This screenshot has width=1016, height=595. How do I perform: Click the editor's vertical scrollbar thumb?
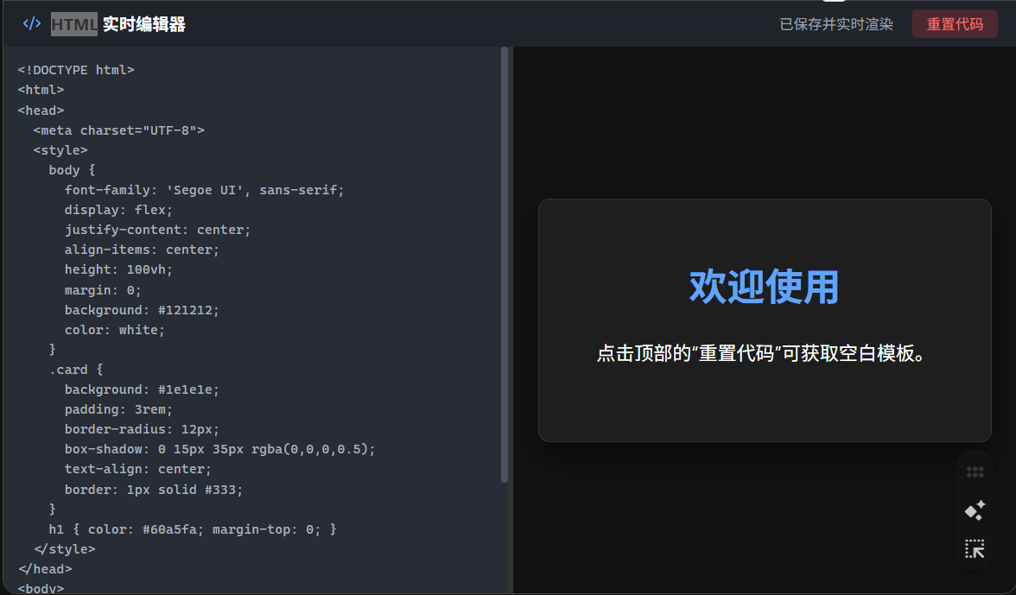505,263
